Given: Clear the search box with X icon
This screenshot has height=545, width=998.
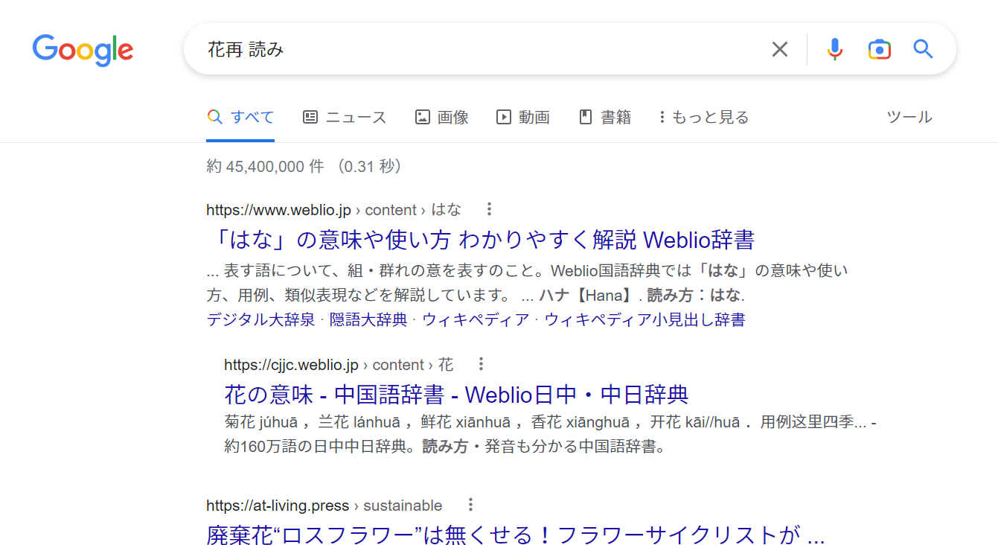Looking at the screenshot, I should (779, 49).
